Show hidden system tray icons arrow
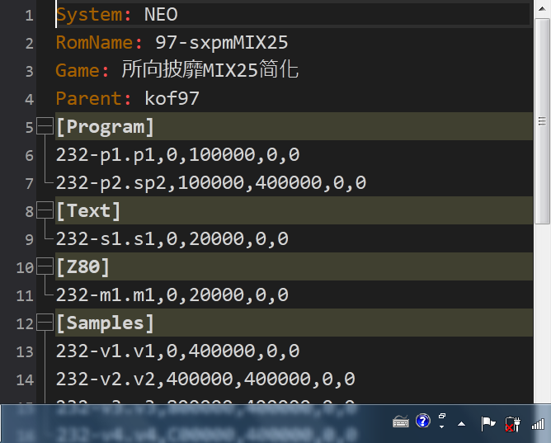The image size is (551, 443). click(x=461, y=423)
